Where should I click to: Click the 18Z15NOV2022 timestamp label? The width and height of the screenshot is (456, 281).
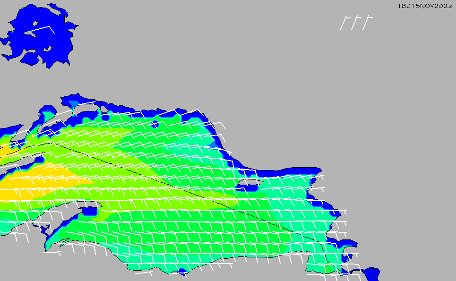[425, 5]
